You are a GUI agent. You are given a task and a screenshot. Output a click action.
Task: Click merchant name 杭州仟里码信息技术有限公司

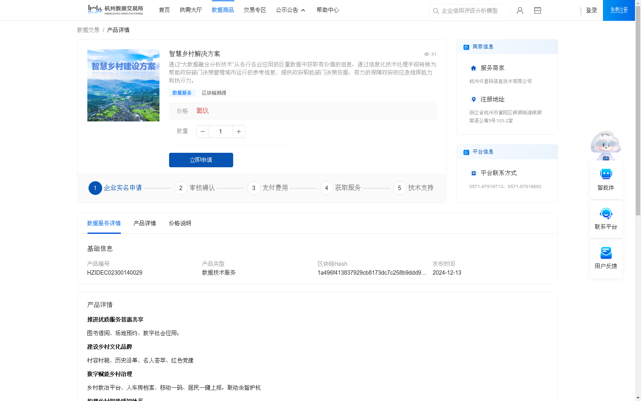pyautogui.click(x=500, y=81)
